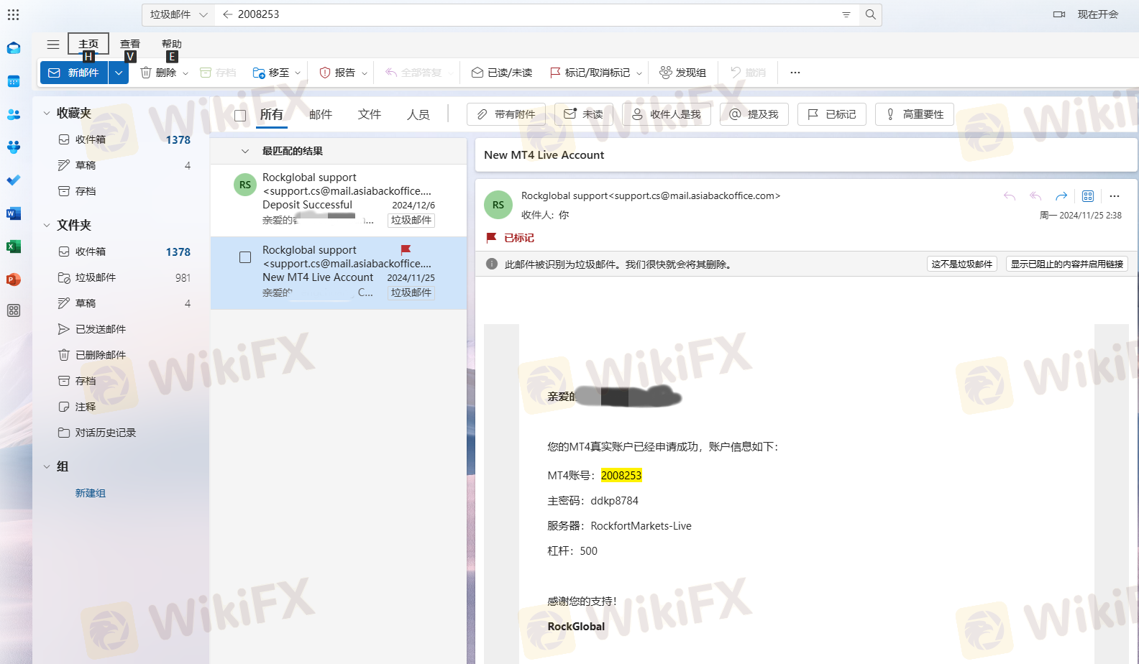1139x664 pixels.
Task: Switch to the 帮助 ribbon tab
Action: (172, 44)
